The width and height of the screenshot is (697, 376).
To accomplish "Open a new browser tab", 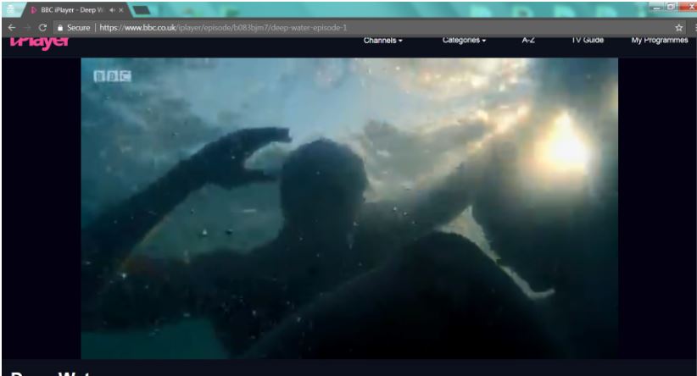I will pyautogui.click(x=141, y=10).
